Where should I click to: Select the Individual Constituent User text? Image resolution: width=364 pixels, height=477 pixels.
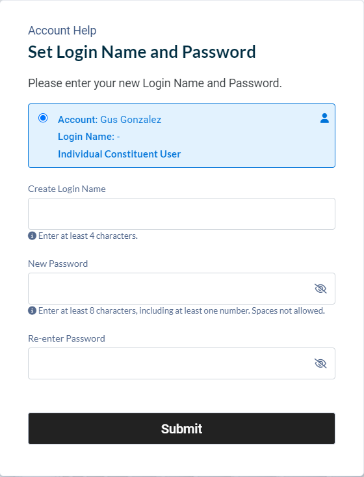point(120,154)
